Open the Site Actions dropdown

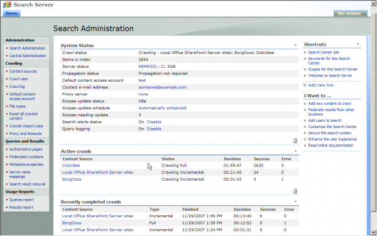pos(351,13)
